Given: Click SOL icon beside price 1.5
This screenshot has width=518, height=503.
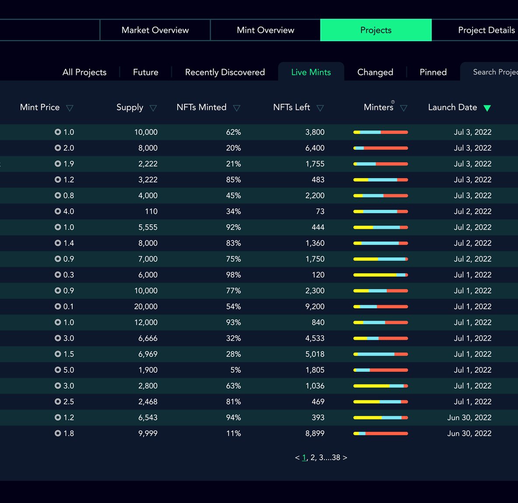Looking at the screenshot, I should (58, 354).
